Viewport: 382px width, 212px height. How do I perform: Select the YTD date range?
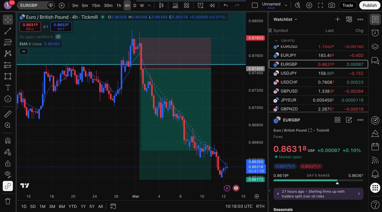pyautogui.click(x=73, y=206)
